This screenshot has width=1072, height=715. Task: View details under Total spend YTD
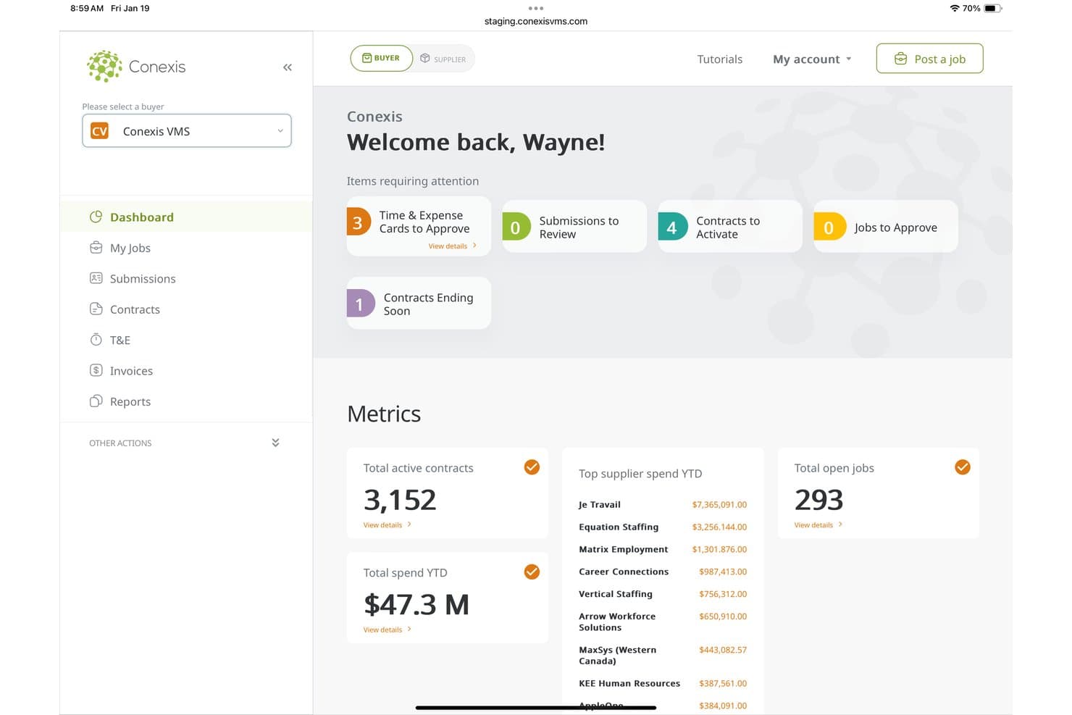(x=387, y=630)
